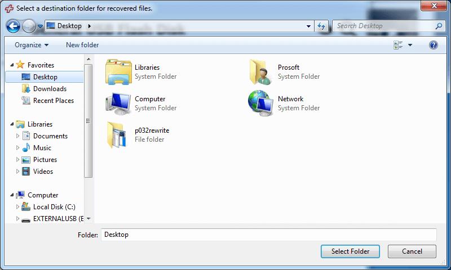Click the Music note icon
451x270 pixels.
tap(26, 147)
